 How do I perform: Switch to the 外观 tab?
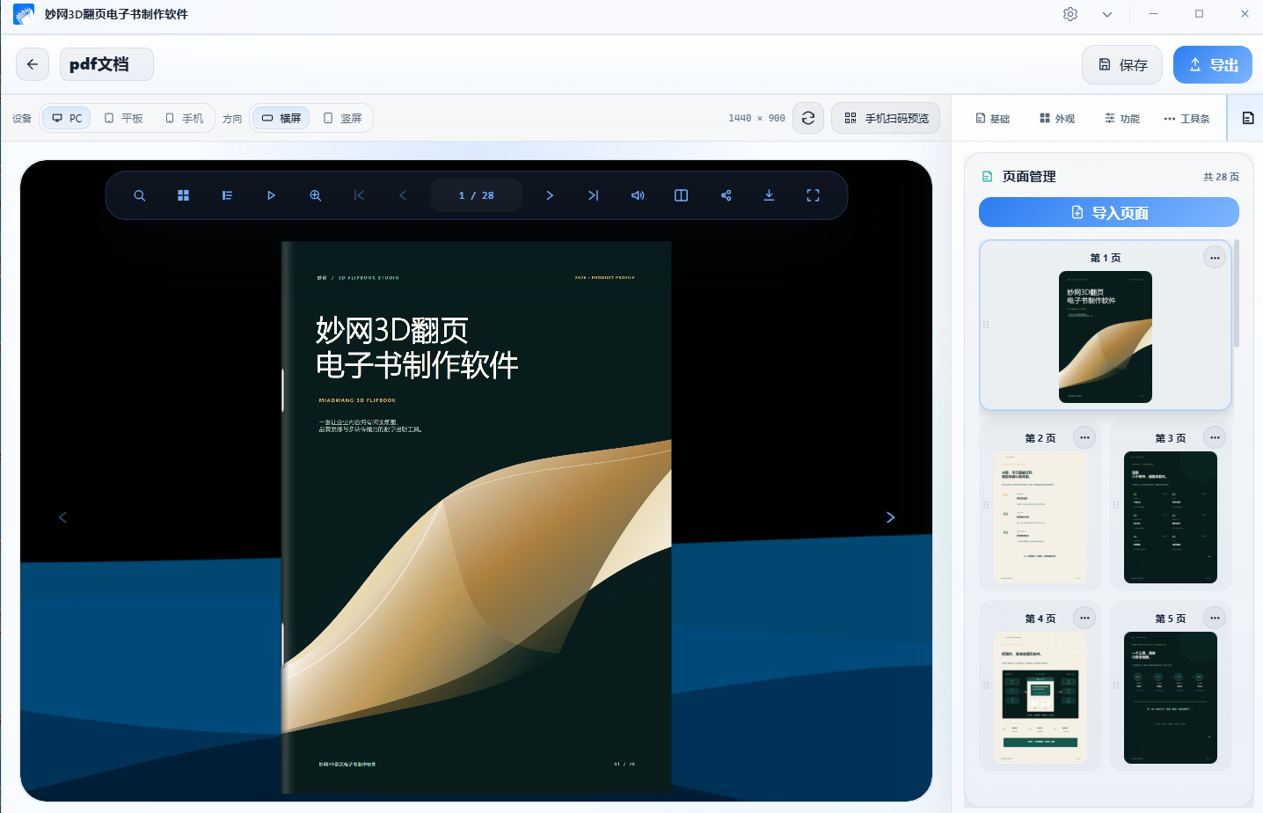1057,118
